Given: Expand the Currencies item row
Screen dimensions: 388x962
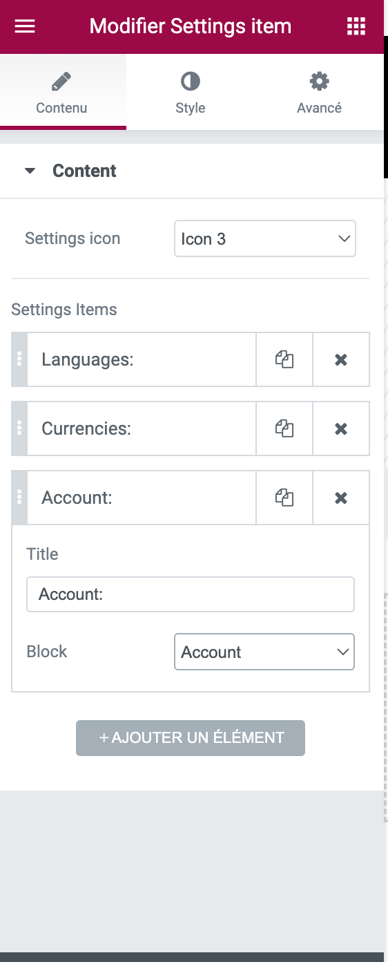Looking at the screenshot, I should point(142,428).
